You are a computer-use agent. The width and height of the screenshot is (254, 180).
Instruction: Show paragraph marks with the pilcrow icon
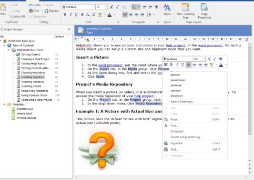coord(156,7)
